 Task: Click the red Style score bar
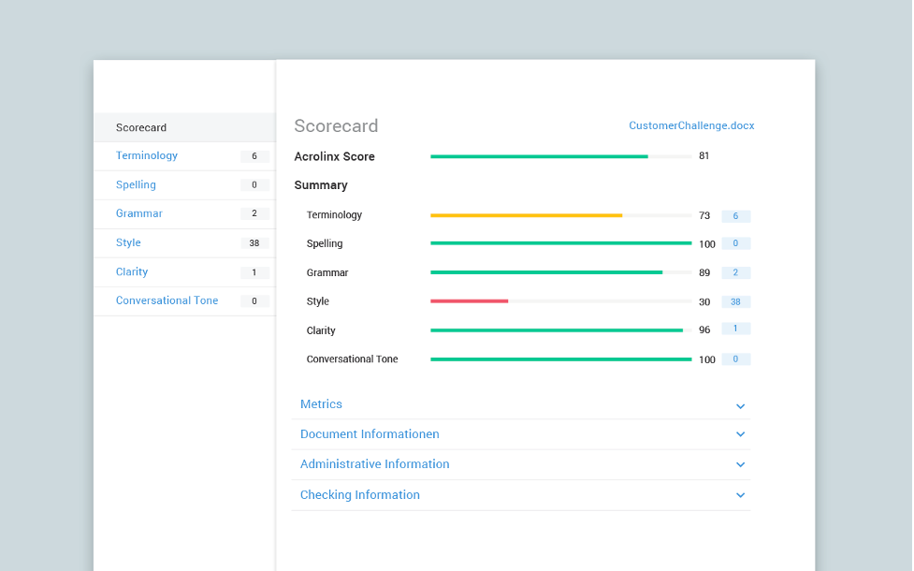[x=469, y=301]
